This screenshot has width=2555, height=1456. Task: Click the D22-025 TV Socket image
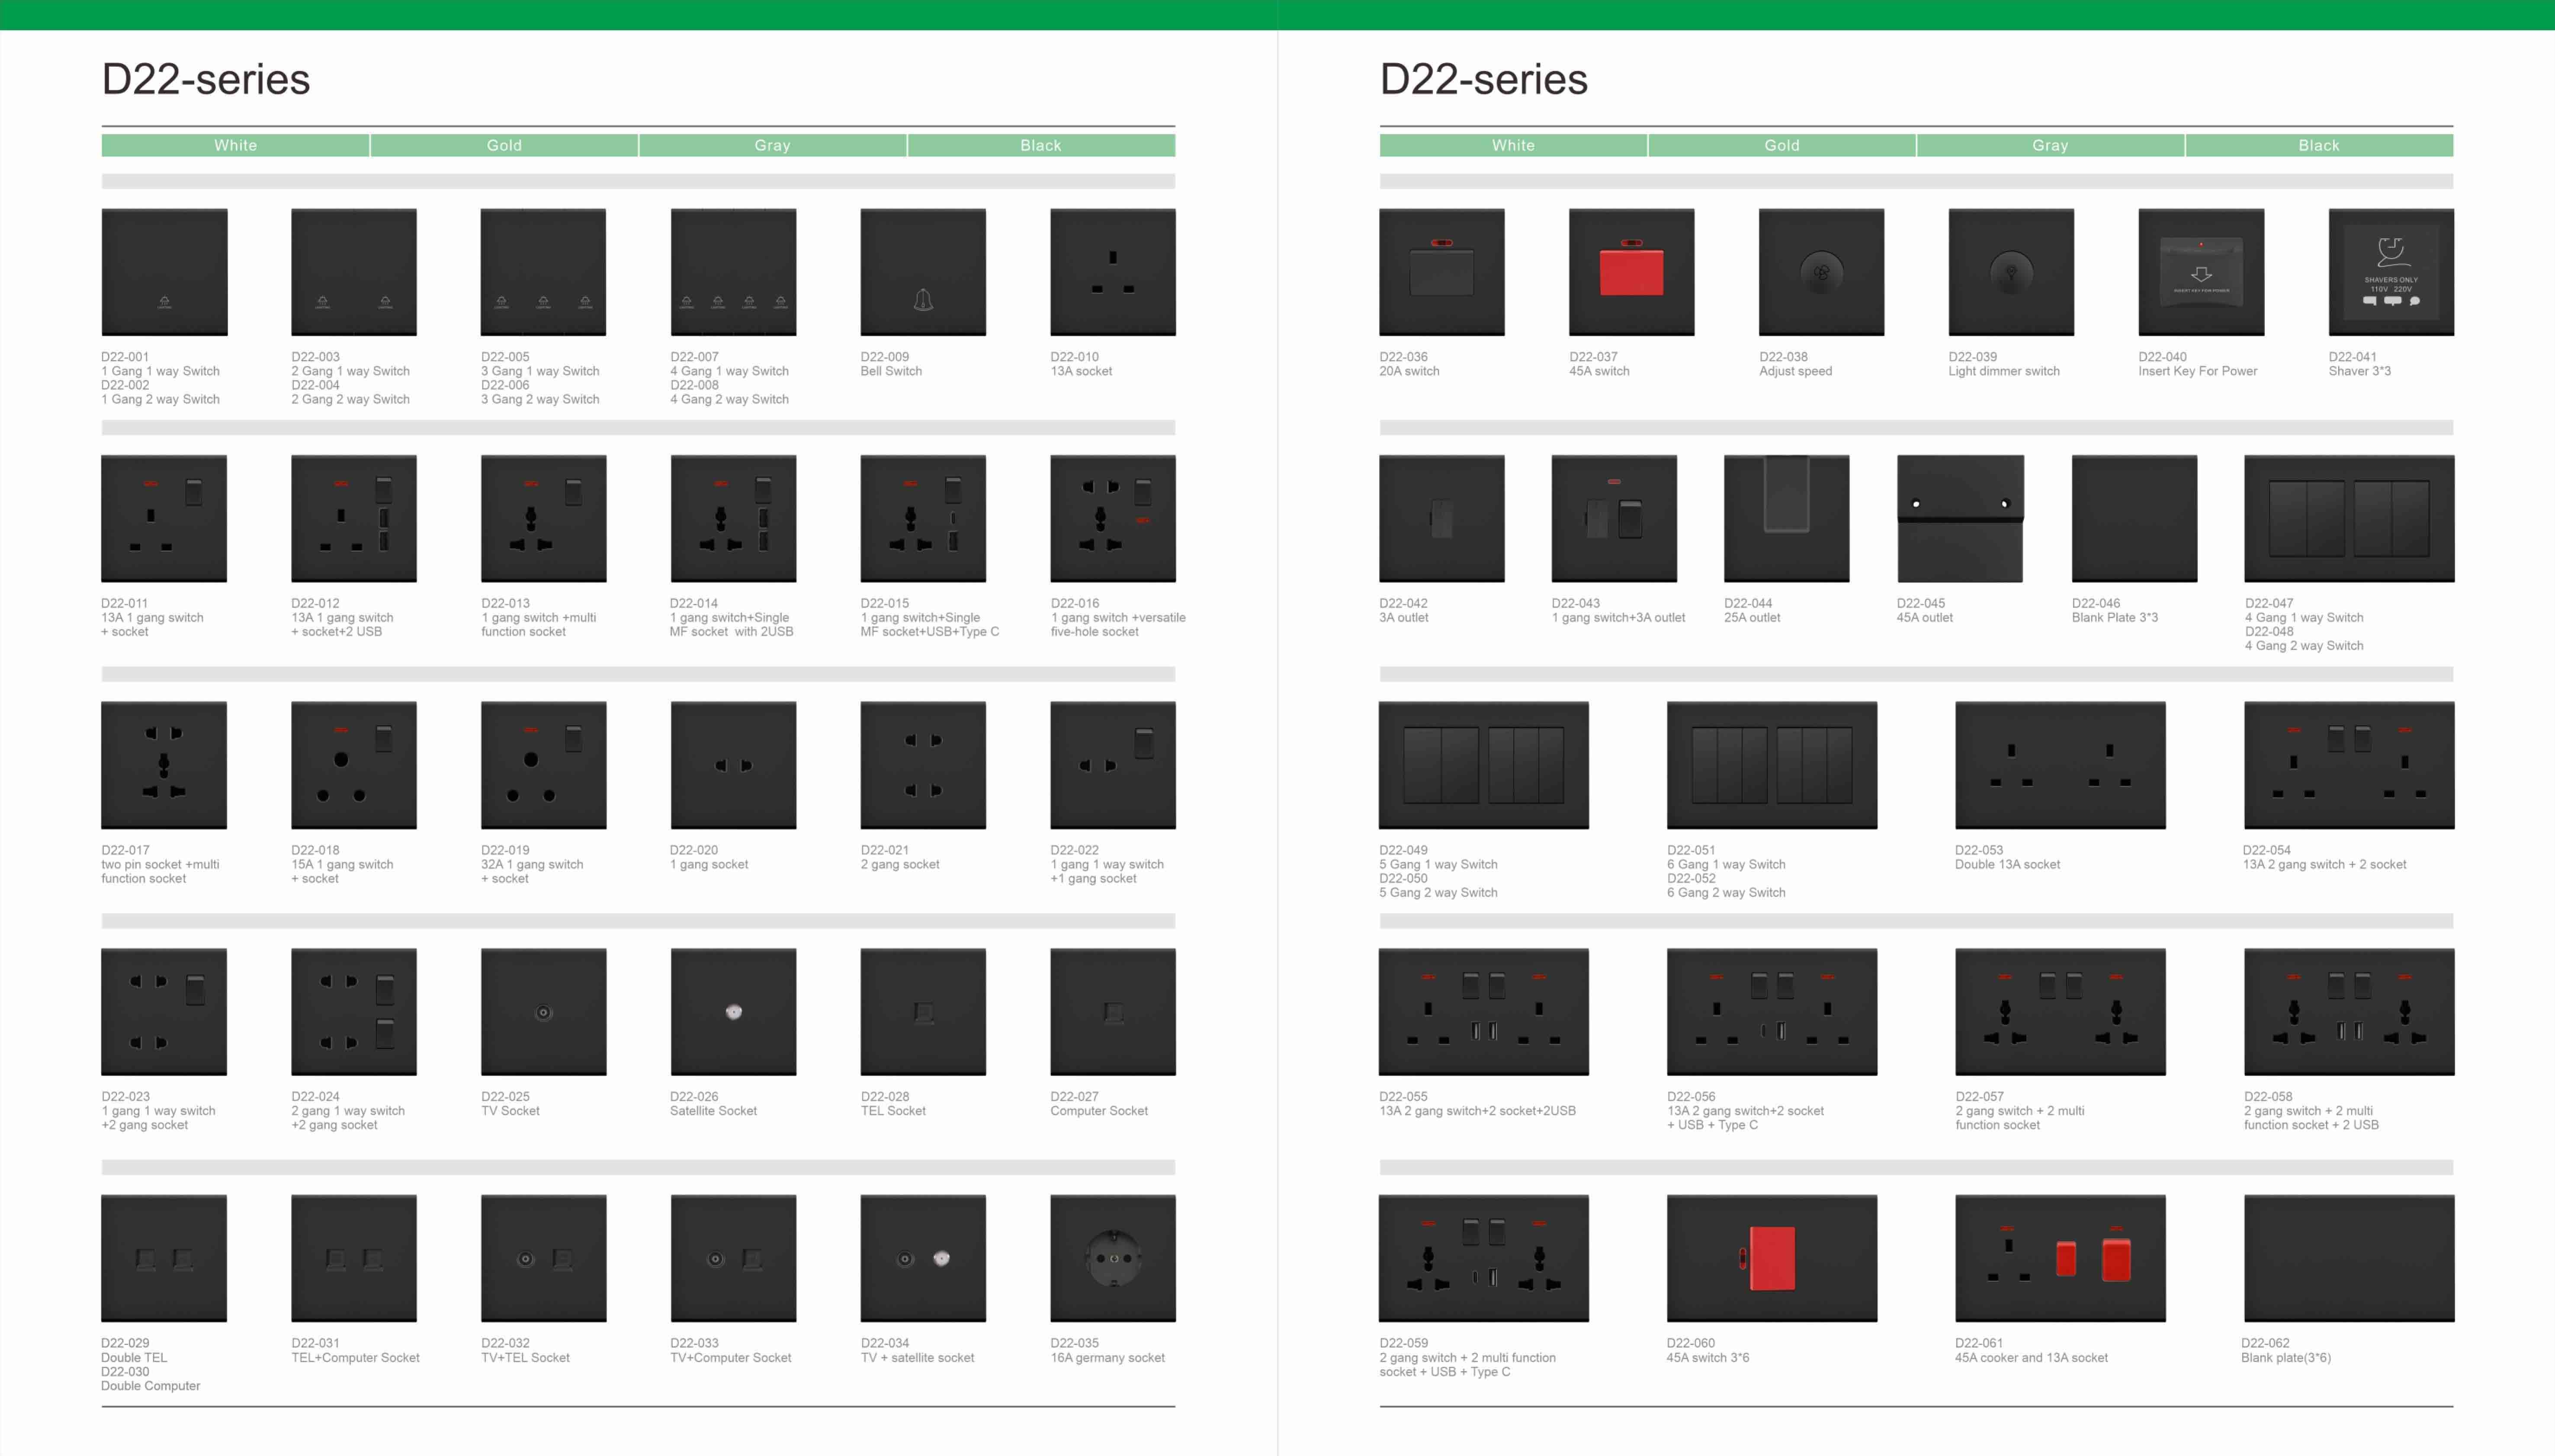point(543,1012)
